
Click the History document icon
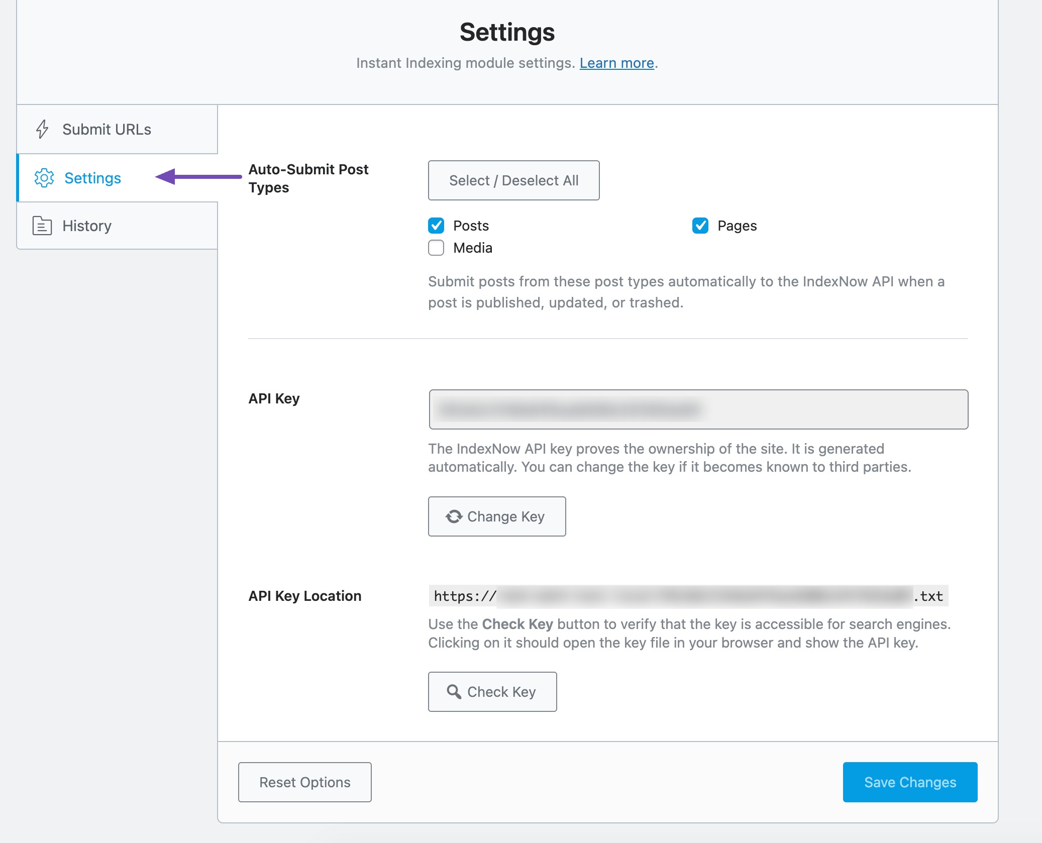(42, 226)
